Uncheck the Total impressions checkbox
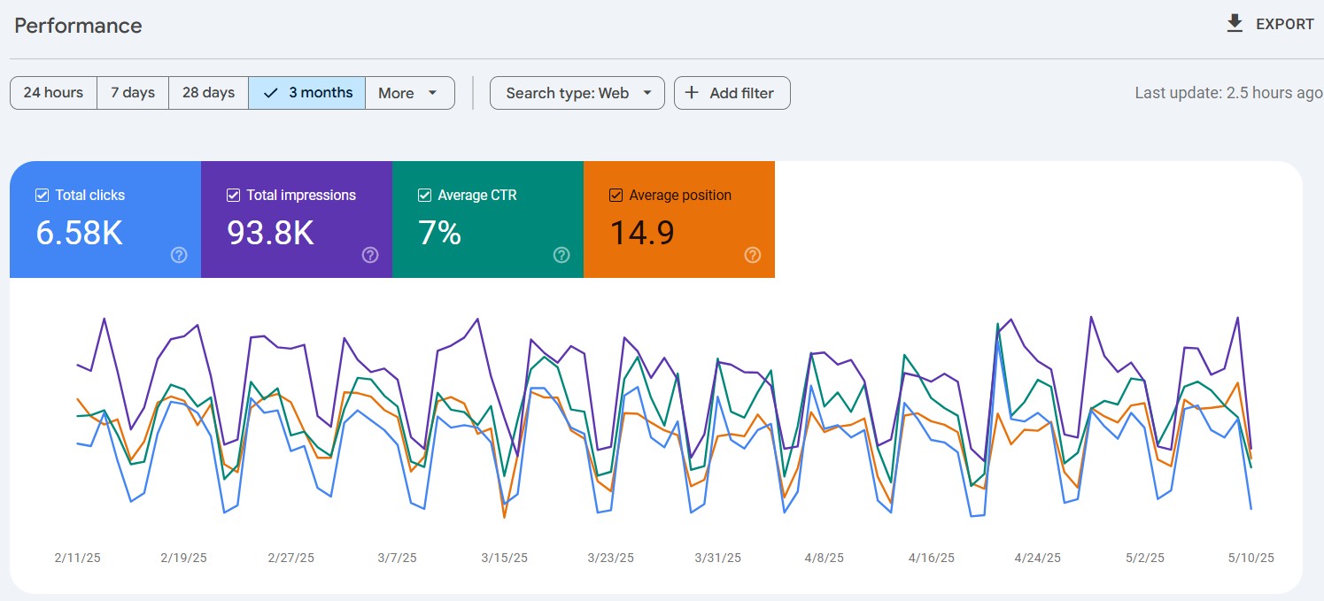 233,195
